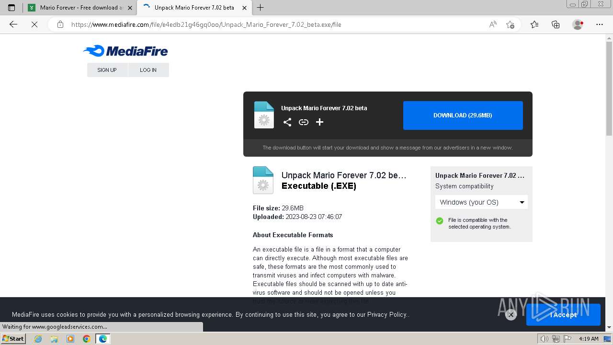613x345 pixels.
Task: Accept cookies with I Accept button
Action: coord(563,315)
